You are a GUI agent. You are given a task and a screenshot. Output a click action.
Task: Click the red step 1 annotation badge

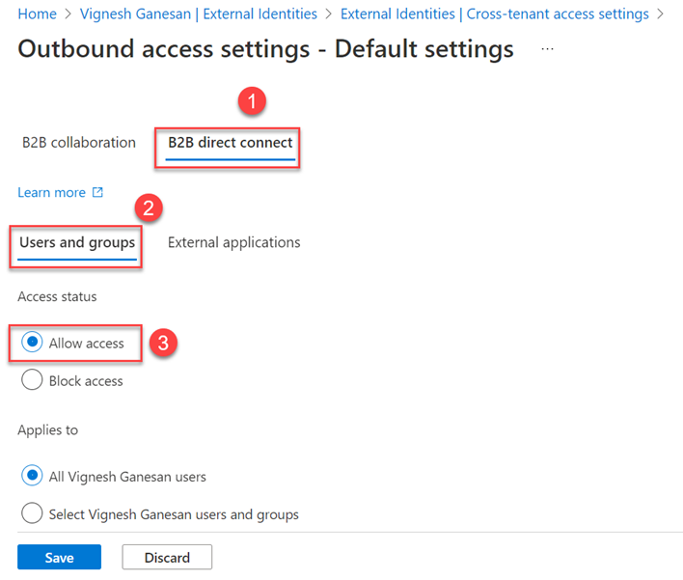click(x=253, y=102)
